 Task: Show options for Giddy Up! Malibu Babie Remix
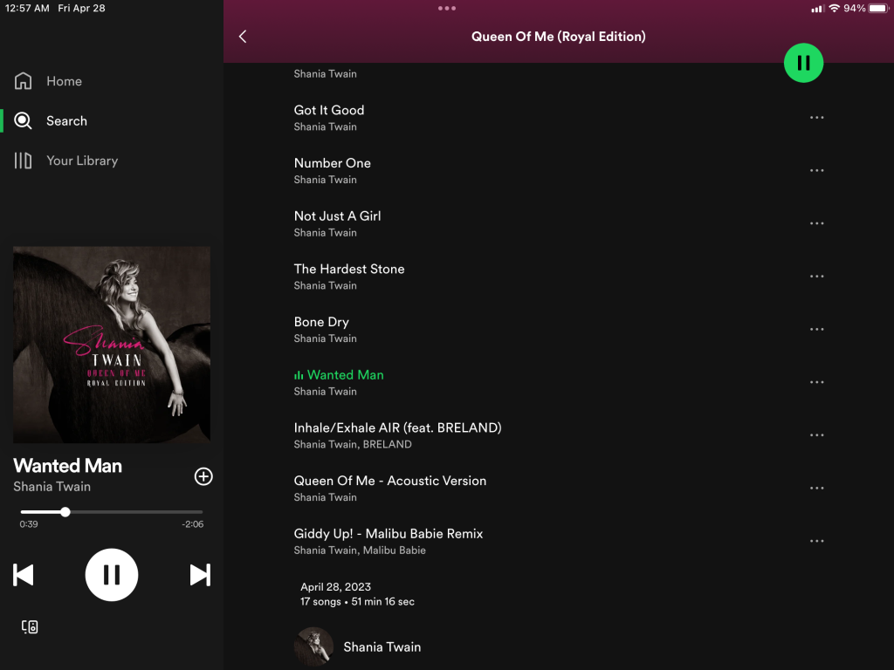coord(816,541)
